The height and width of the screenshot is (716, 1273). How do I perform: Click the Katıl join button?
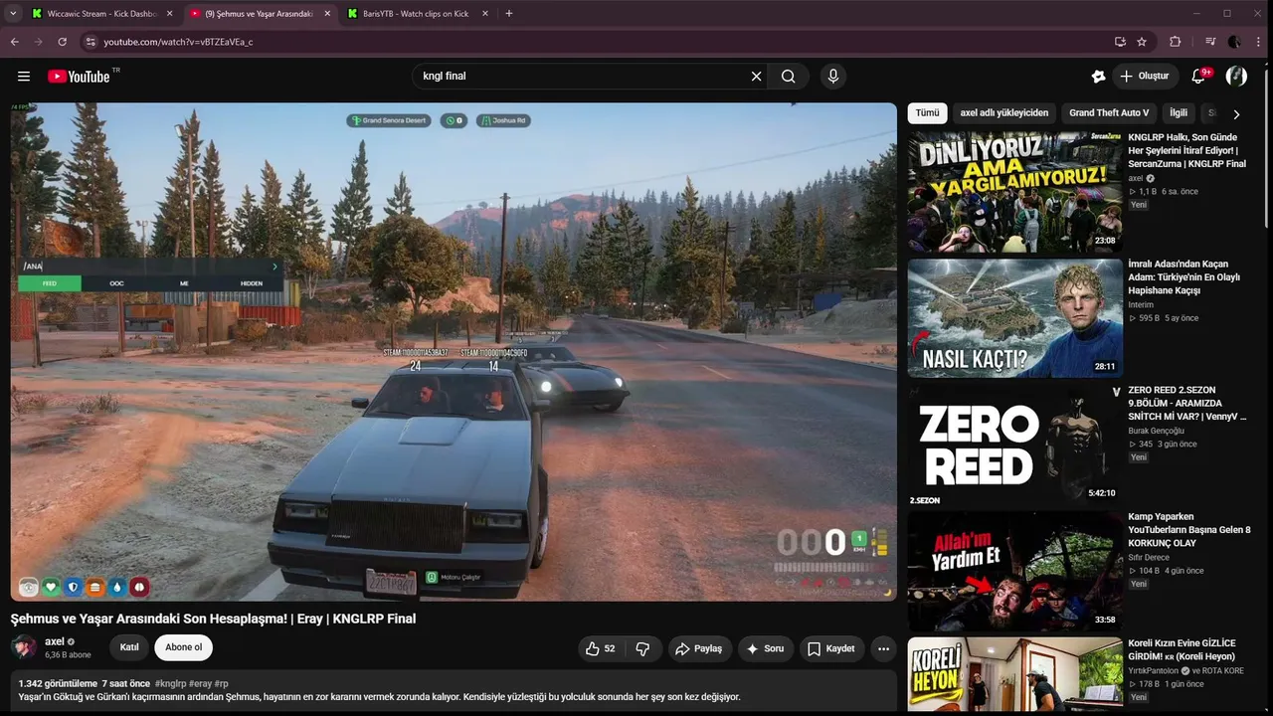click(129, 647)
